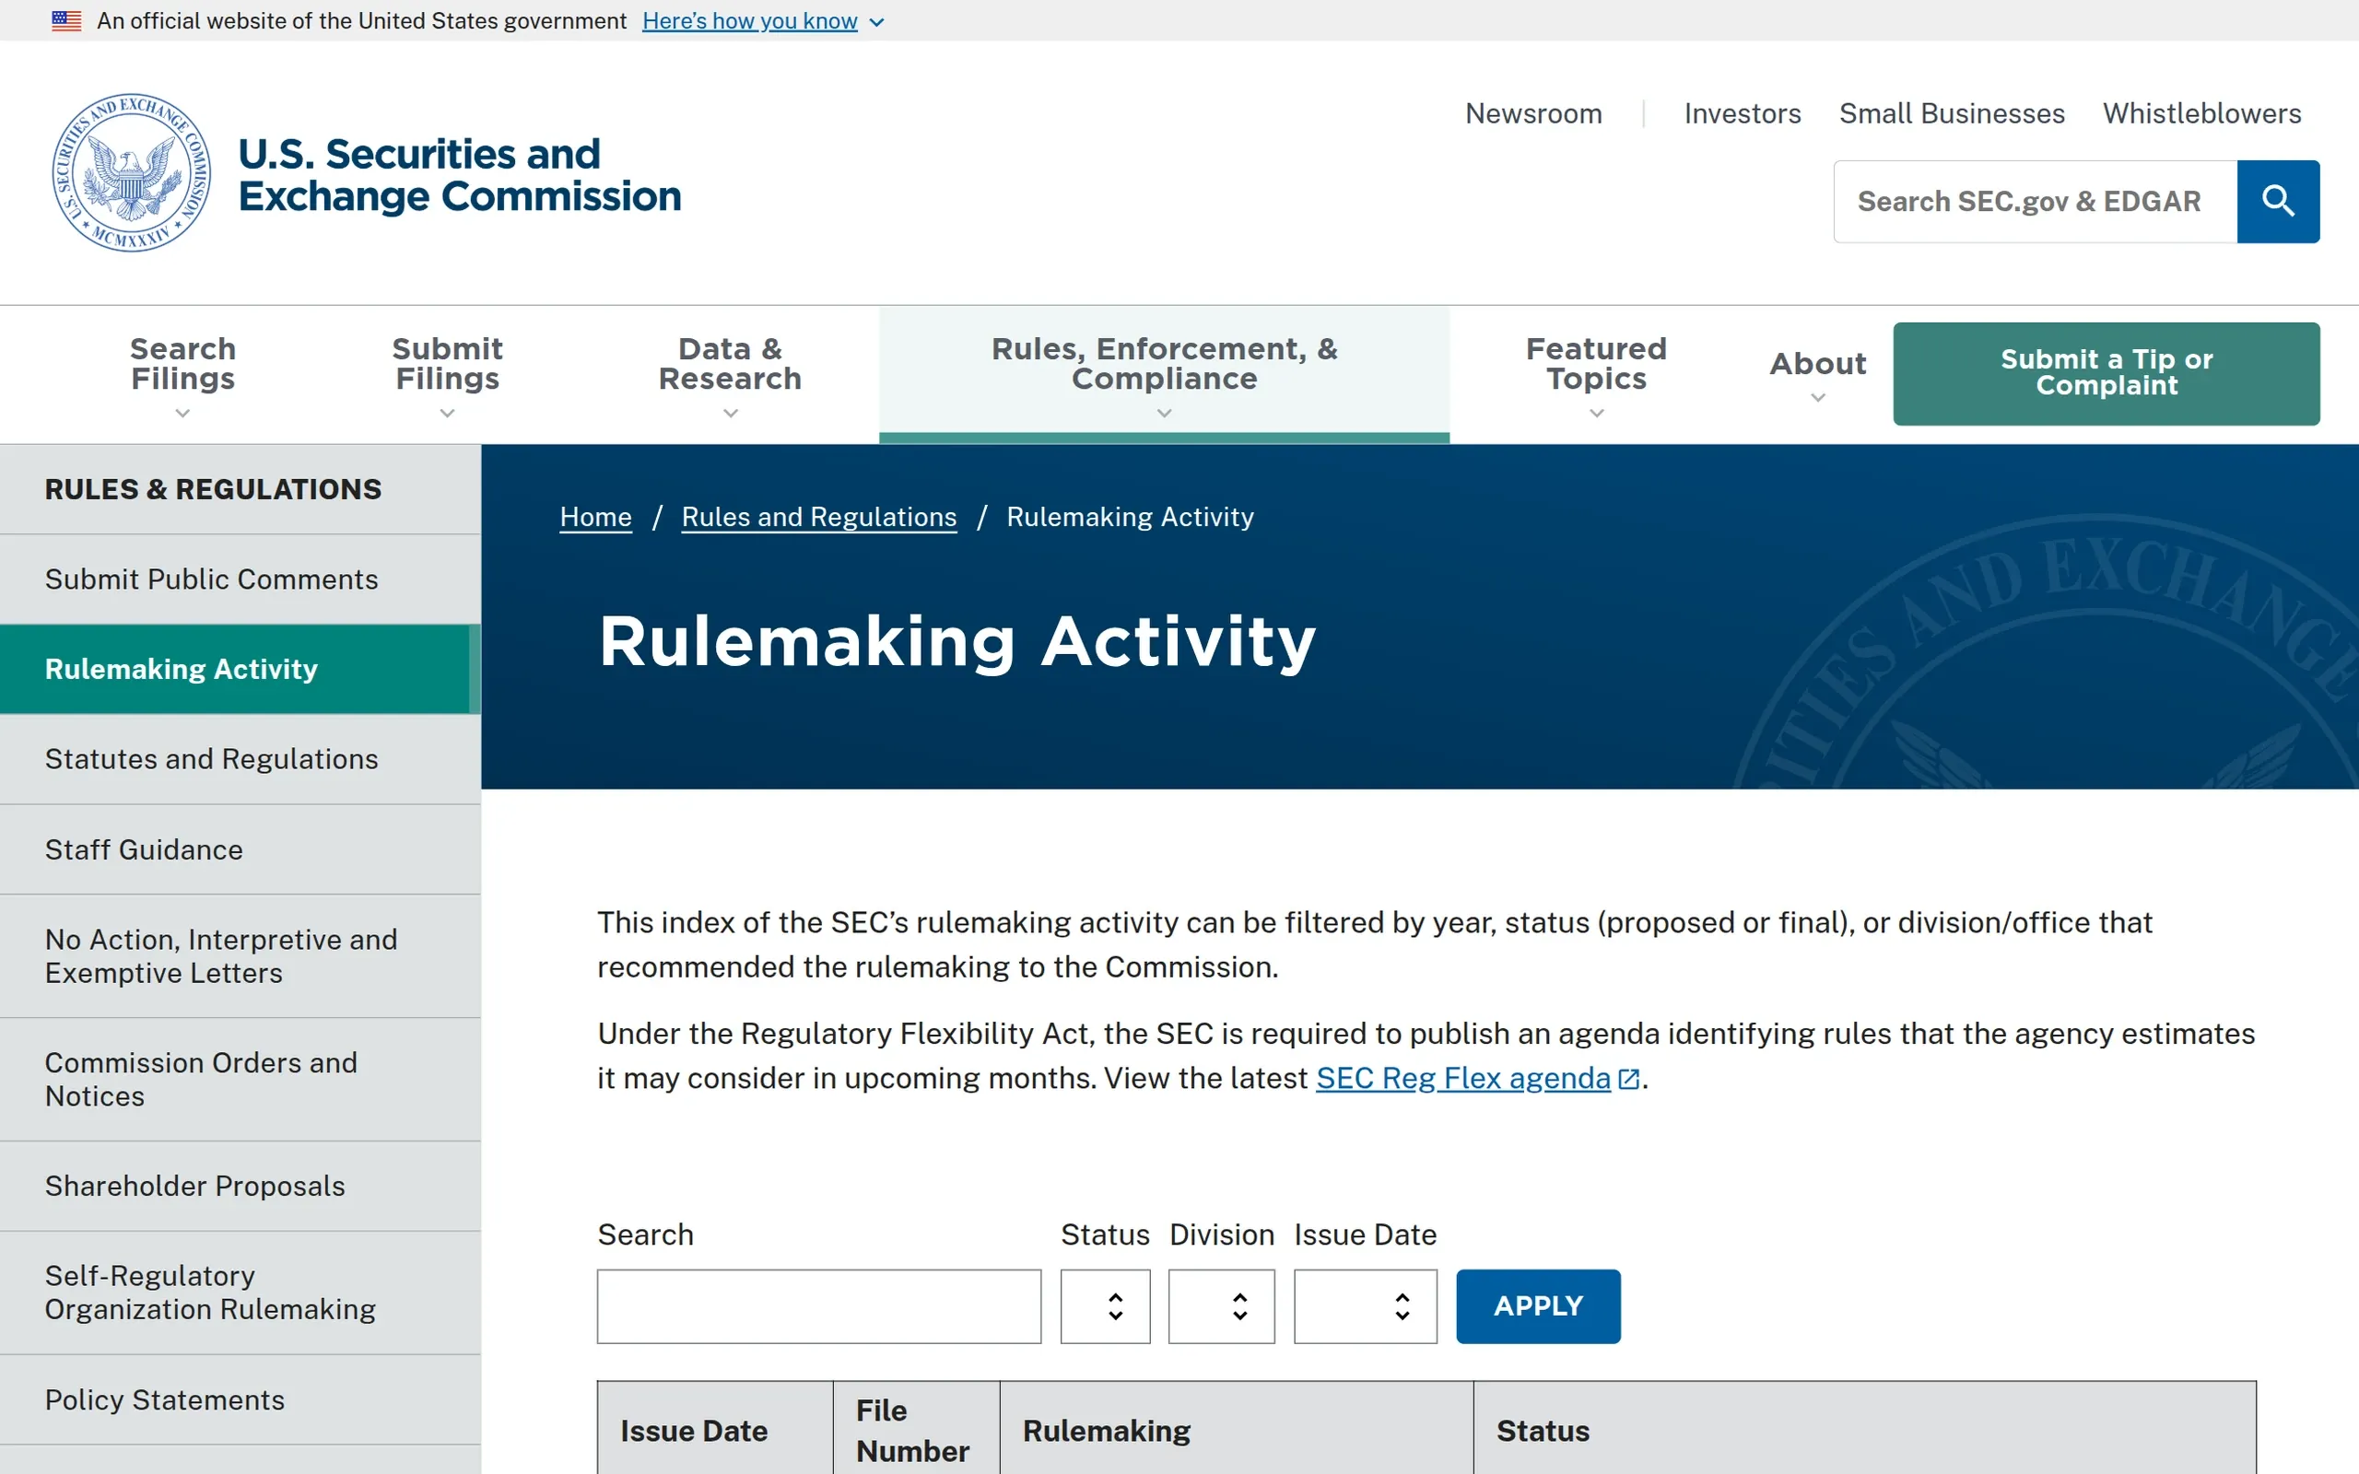Click the Rulemaking column header

click(1236, 1430)
